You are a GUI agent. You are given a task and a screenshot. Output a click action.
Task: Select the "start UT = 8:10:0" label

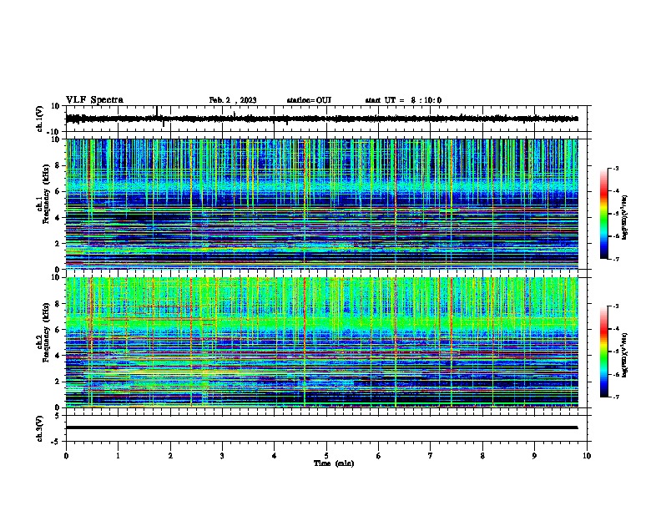403,100
